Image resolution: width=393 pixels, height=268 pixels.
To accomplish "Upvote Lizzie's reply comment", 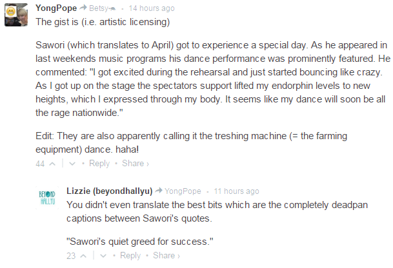I will [x=83, y=256].
